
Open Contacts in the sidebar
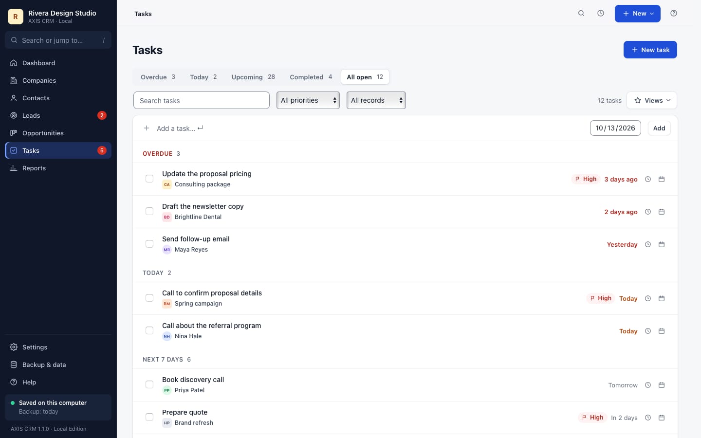[x=58, y=98]
